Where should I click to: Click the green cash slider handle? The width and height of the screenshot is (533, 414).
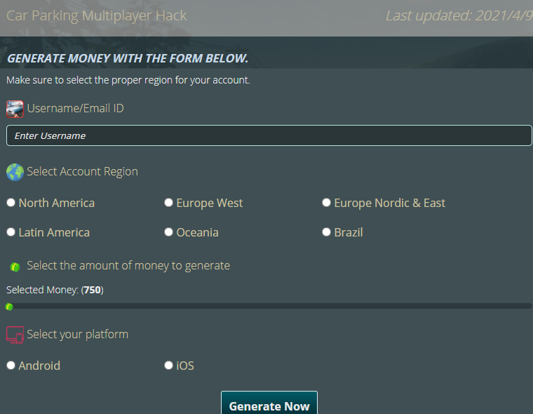[9, 307]
